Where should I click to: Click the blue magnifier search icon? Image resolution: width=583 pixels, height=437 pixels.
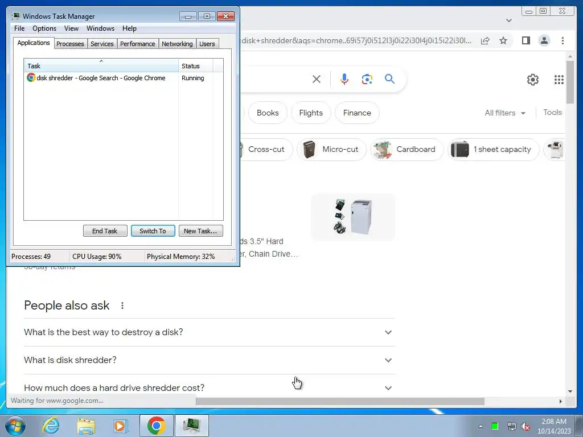389,79
